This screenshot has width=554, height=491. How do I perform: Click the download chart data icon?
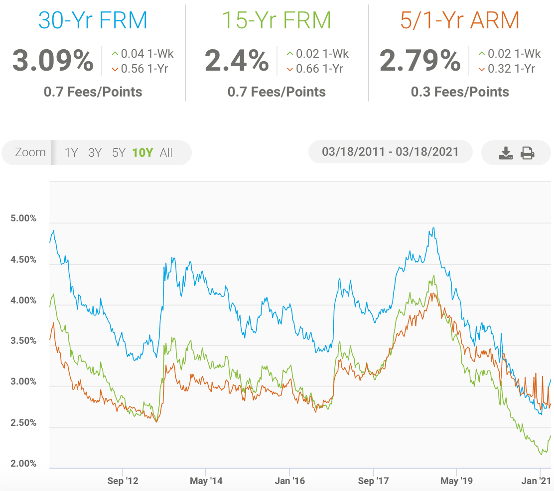[x=506, y=153]
